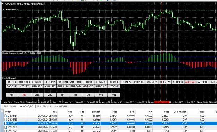Switch chart to NZDJPY
This screenshot has width=217, height=132.
click(x=24, y=86)
